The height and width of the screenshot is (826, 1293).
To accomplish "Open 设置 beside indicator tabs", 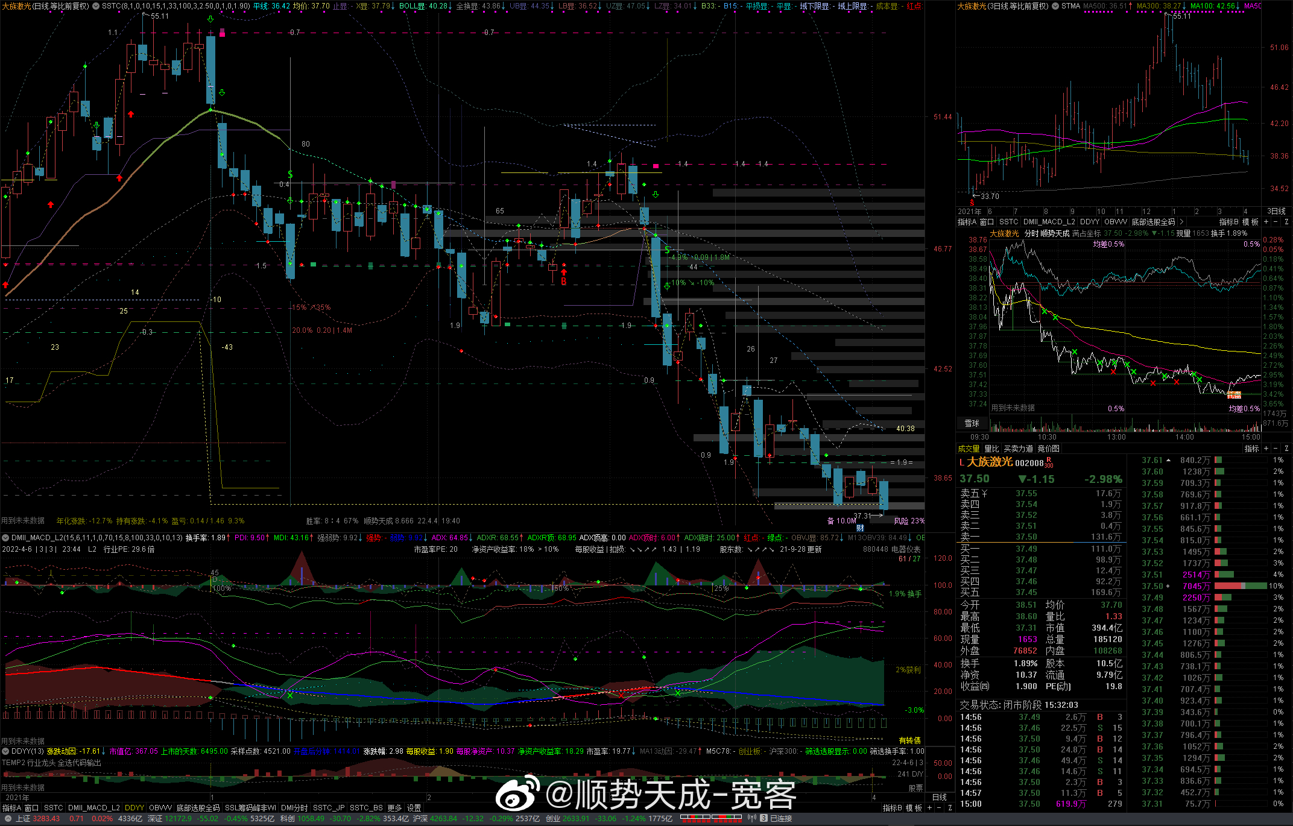I will tap(414, 808).
